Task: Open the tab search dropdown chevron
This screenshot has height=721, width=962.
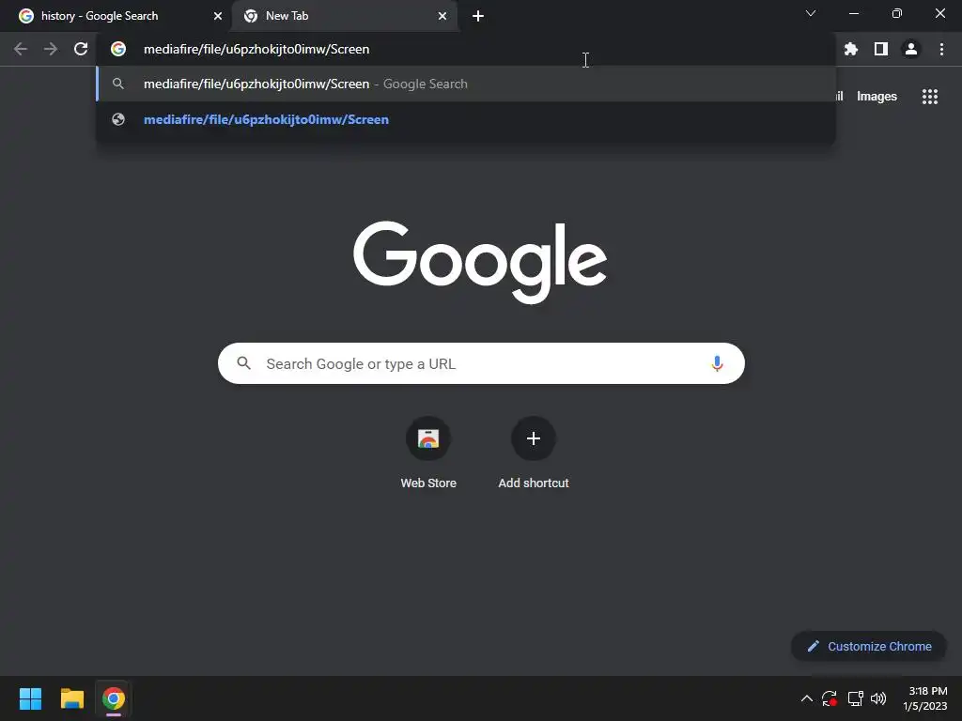Action: (x=811, y=13)
